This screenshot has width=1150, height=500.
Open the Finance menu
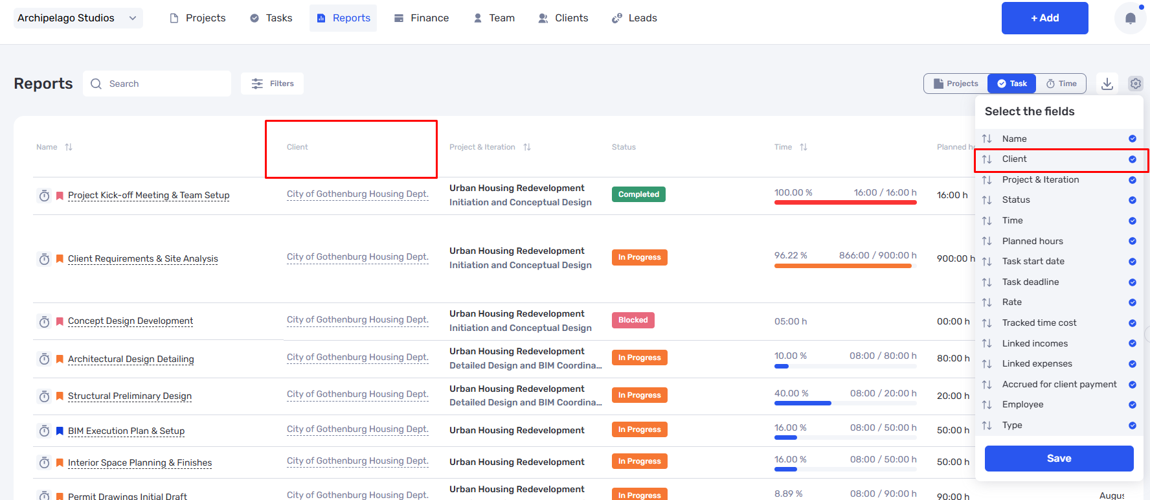pyautogui.click(x=422, y=18)
